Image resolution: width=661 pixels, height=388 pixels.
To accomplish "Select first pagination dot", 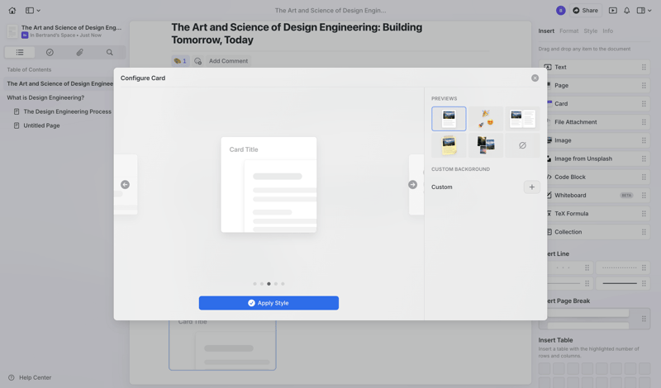I will coord(254,284).
